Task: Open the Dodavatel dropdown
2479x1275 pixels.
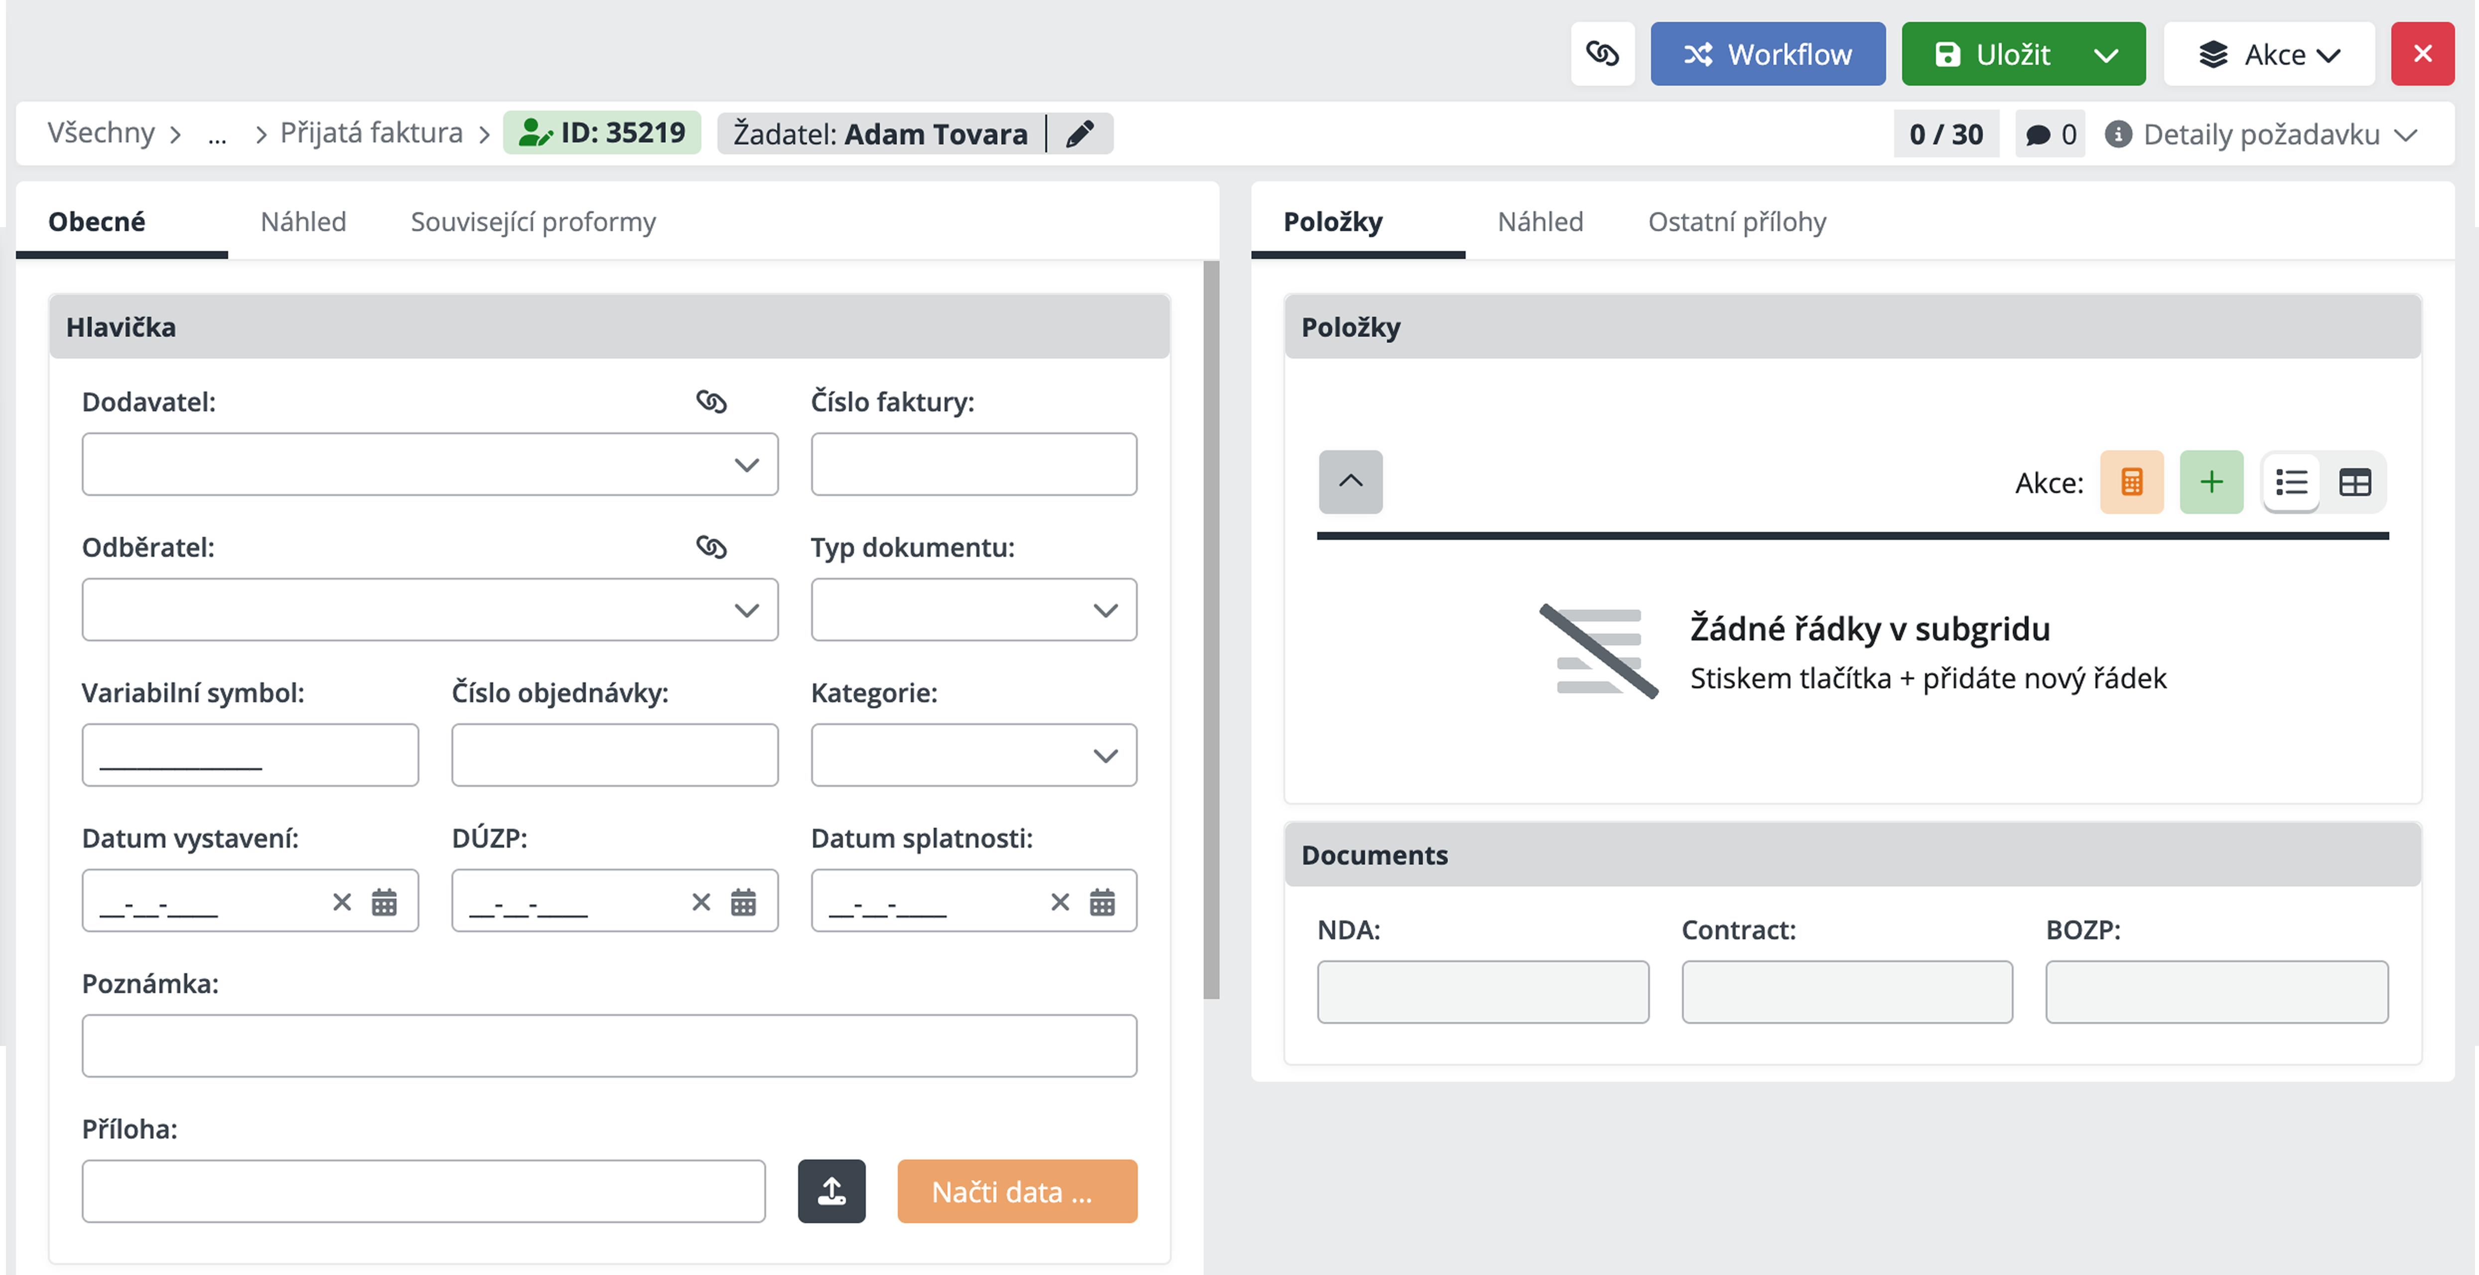Action: pyautogui.click(x=746, y=465)
